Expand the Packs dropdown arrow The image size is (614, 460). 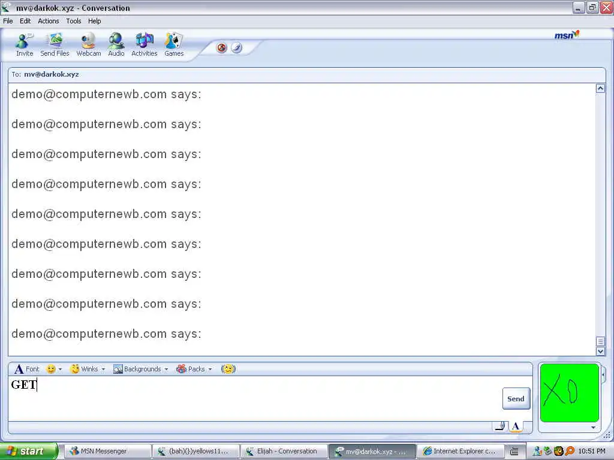pyautogui.click(x=210, y=369)
